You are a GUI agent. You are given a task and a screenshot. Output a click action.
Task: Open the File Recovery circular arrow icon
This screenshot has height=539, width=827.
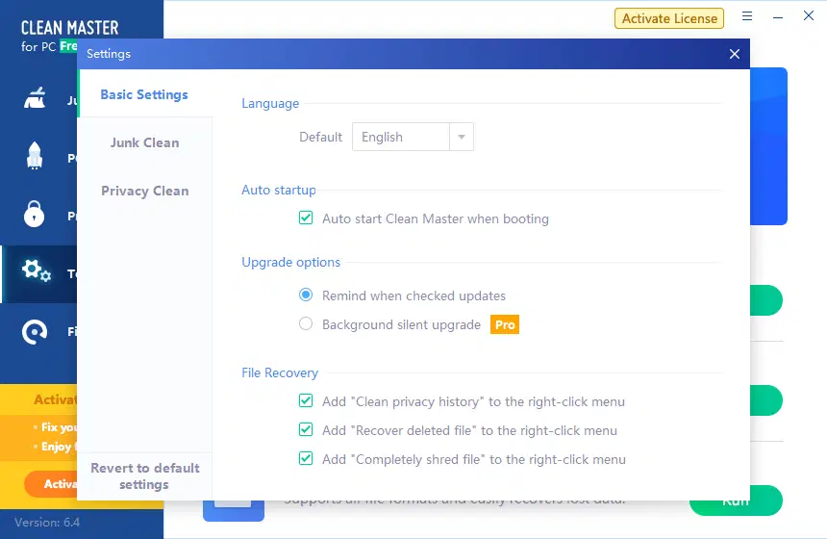click(x=35, y=331)
